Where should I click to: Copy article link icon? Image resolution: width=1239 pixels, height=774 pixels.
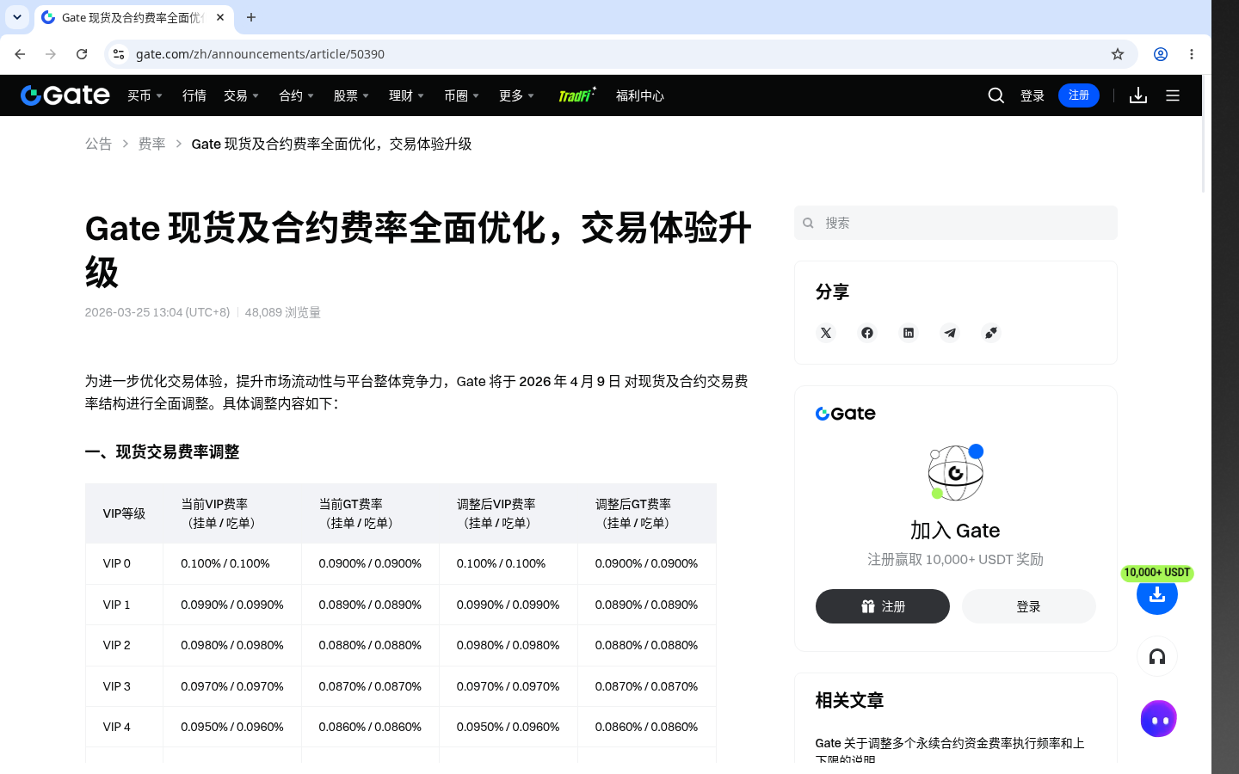(x=991, y=333)
